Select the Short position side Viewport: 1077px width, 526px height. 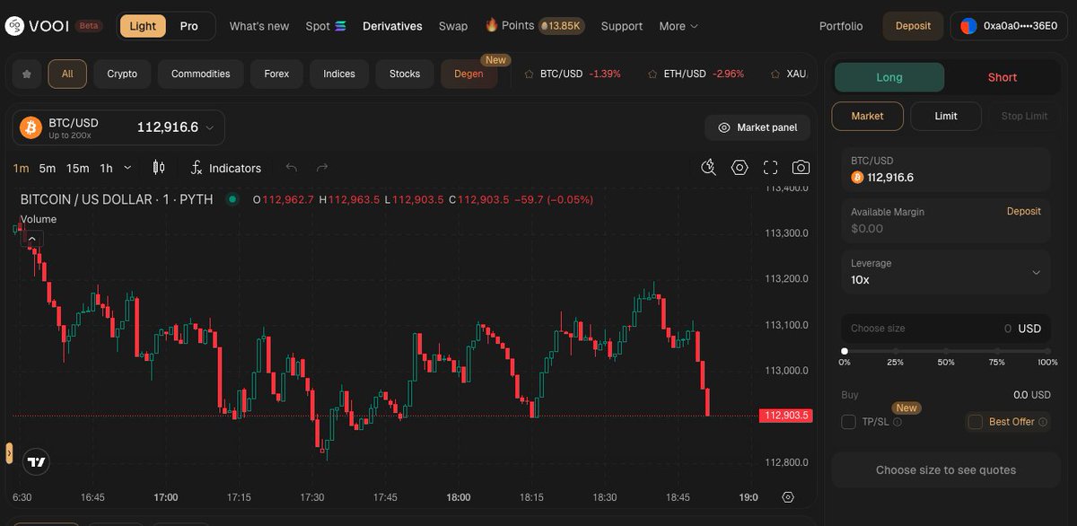tap(1002, 77)
